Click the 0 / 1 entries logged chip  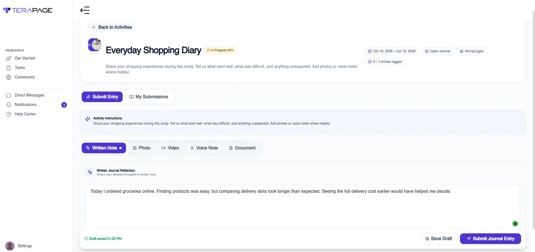[385, 62]
